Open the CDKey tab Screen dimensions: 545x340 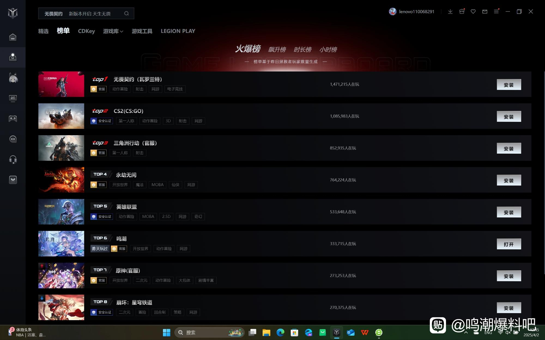pyautogui.click(x=86, y=31)
